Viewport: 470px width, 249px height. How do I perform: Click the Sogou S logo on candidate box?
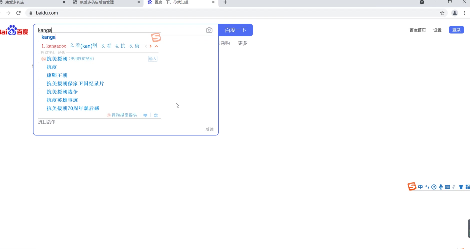tap(156, 37)
